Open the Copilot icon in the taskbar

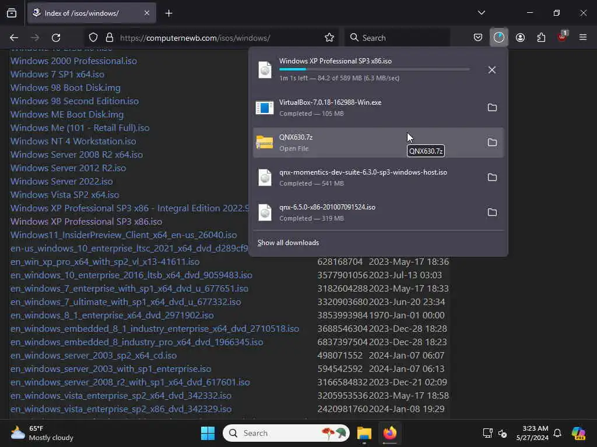578,433
